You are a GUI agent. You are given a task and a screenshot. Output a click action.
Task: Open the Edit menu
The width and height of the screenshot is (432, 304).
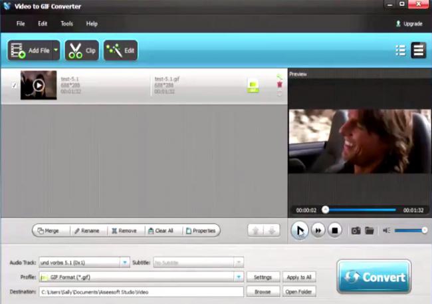pyautogui.click(x=43, y=24)
